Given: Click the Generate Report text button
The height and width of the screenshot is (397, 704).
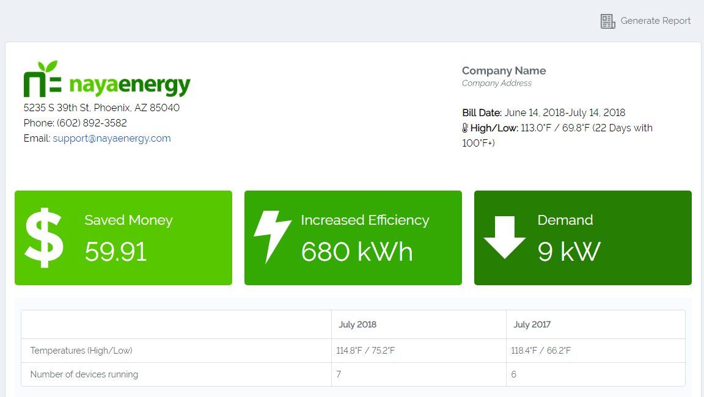Looking at the screenshot, I should 655,21.
